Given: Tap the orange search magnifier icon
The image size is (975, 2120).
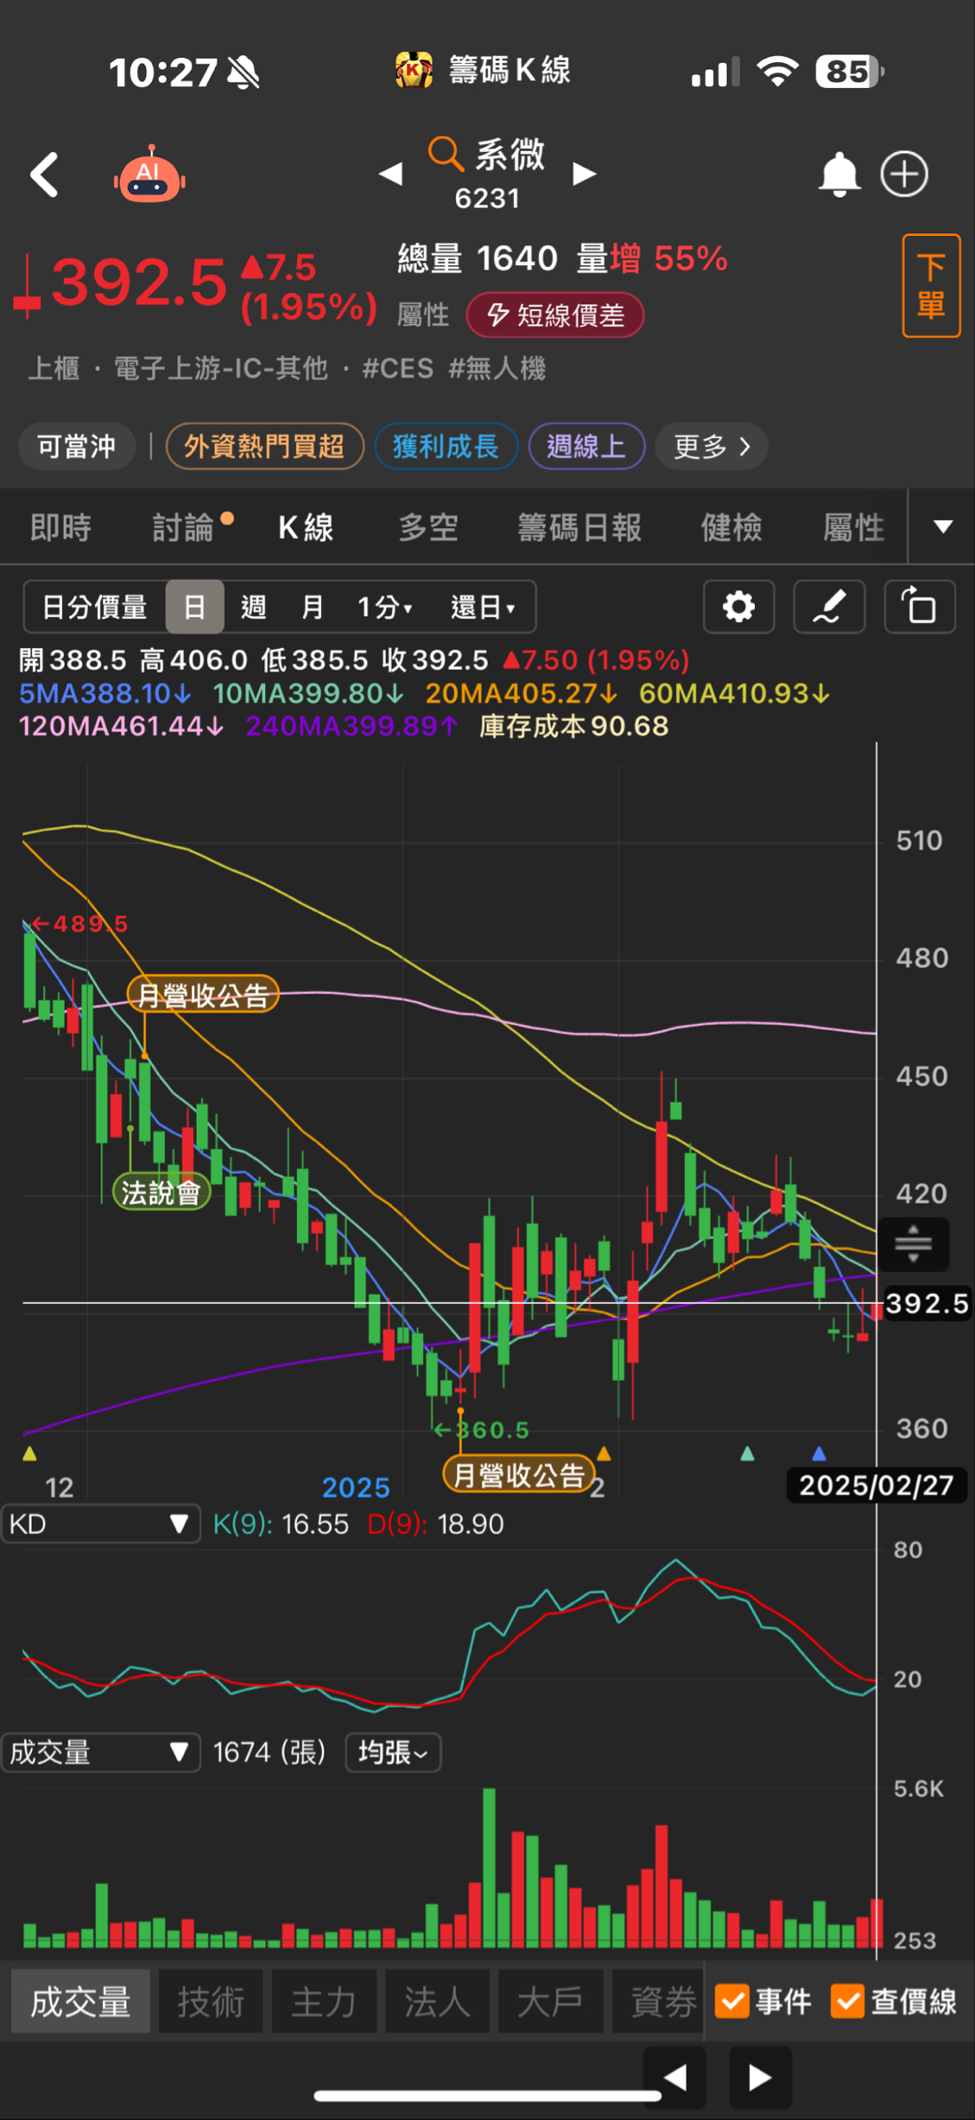Looking at the screenshot, I should (446, 153).
